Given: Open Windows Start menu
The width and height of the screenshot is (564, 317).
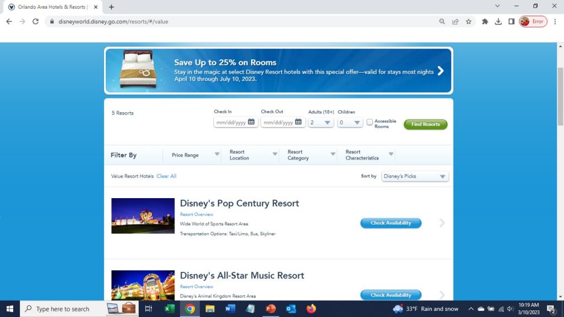Looking at the screenshot, I should pyautogui.click(x=10, y=309).
